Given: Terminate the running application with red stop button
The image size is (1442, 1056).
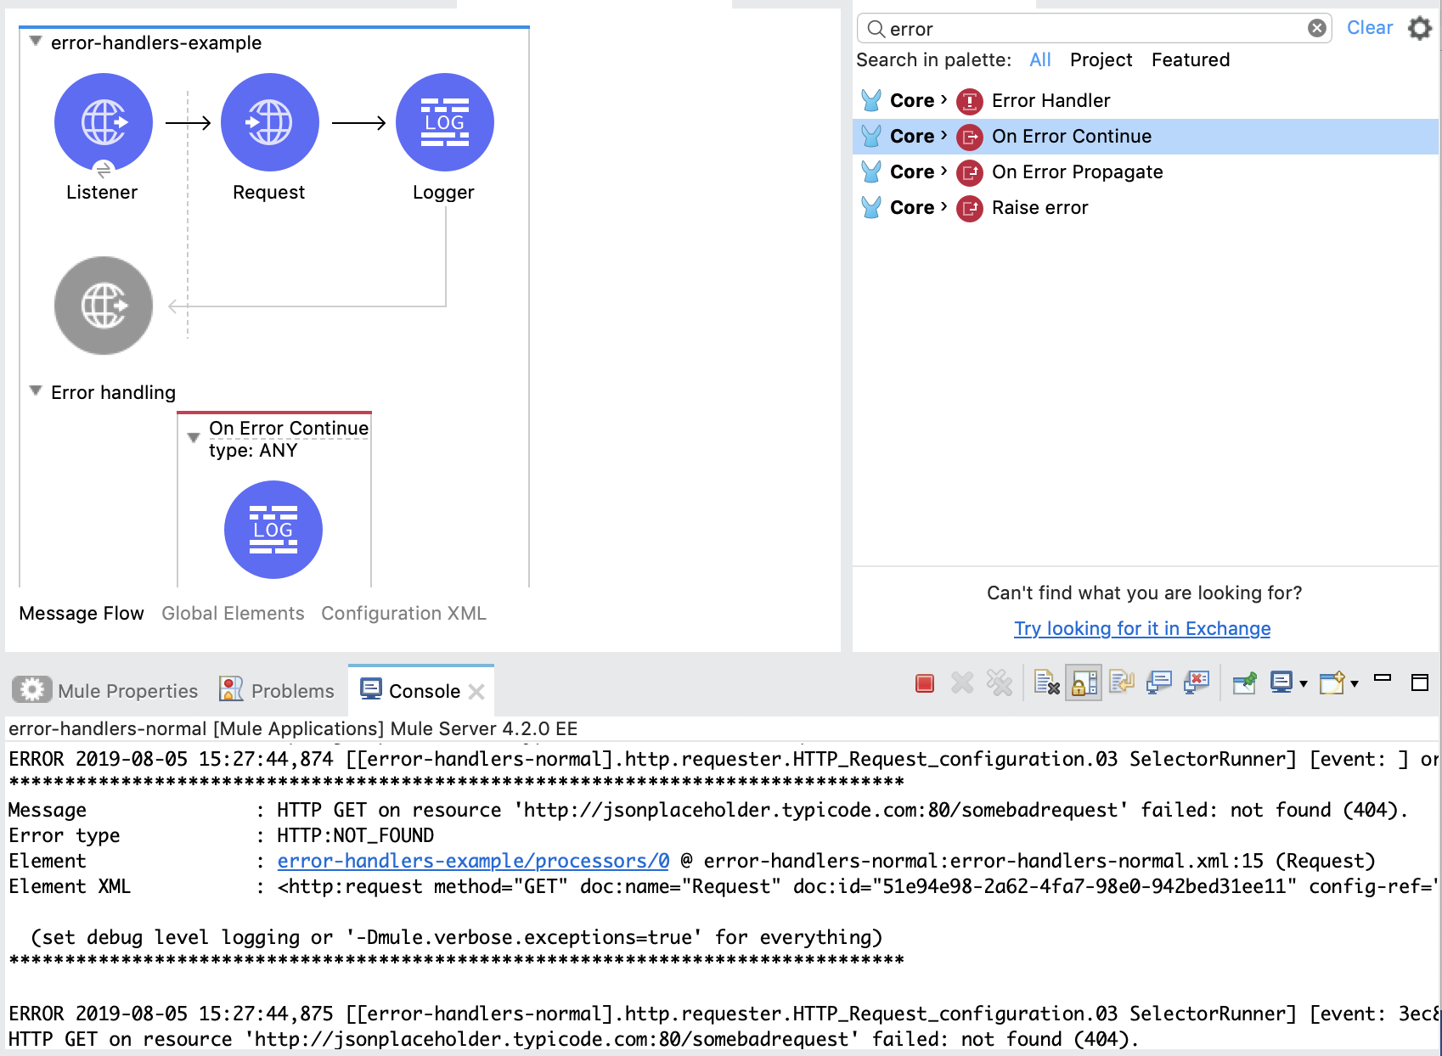Looking at the screenshot, I should [925, 683].
